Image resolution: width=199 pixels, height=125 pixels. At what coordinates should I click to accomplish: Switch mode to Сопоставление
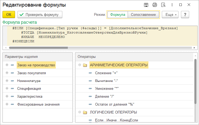pos(143,14)
